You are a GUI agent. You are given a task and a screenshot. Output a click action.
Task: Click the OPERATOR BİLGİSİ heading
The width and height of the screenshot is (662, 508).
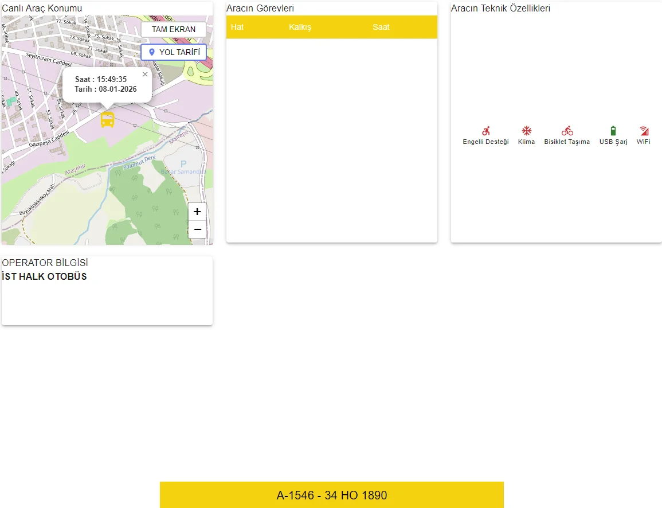tap(45, 263)
